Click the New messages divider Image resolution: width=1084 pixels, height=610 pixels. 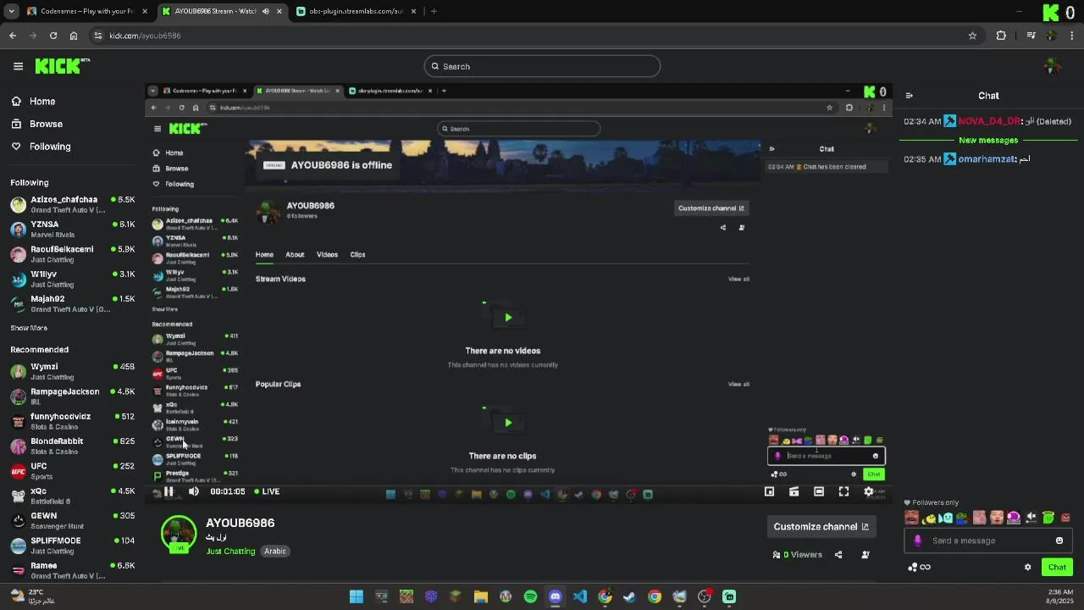[x=988, y=141]
